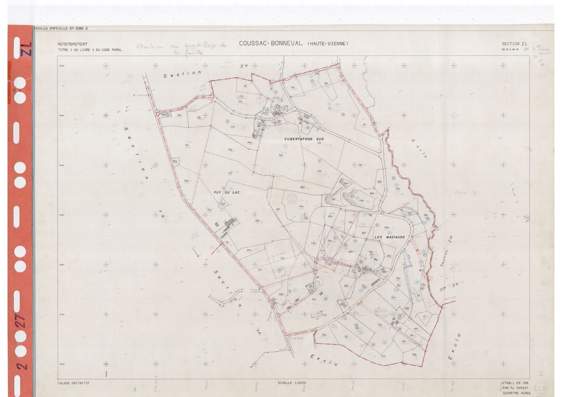Image resolution: width=562 pixels, height=397 pixels.
Task: Click parcel label B4c
Action: (x=249, y=250)
